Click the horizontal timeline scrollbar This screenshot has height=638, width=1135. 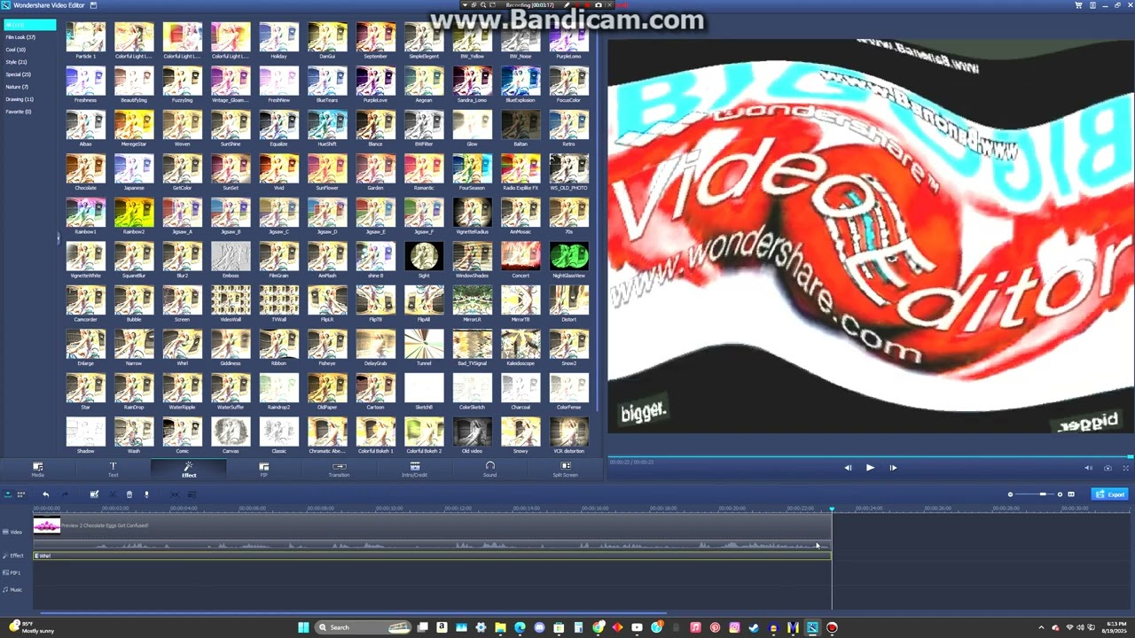(351, 612)
